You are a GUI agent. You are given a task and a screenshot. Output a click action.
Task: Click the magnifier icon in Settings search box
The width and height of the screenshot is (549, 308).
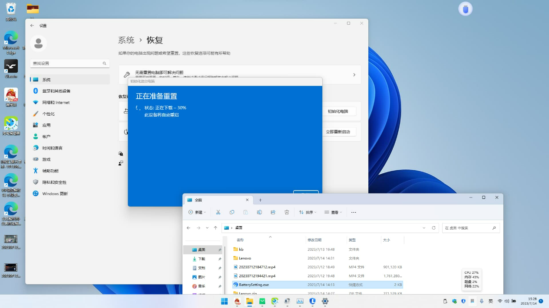tap(105, 63)
